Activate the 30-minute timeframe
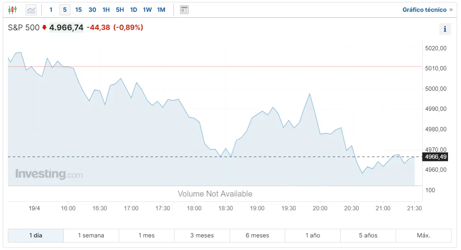This screenshot has height=250, width=461. pyautogui.click(x=92, y=9)
